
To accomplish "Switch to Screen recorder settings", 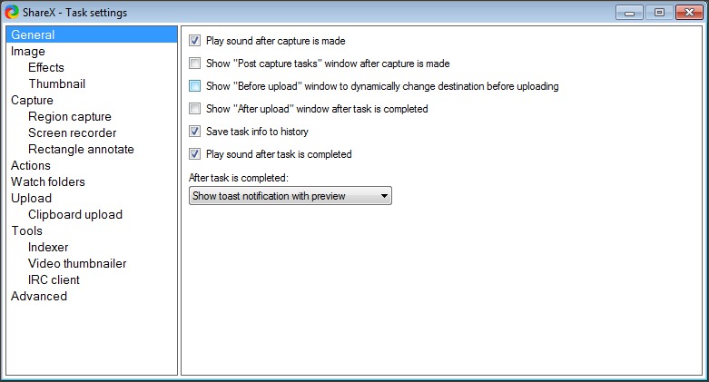I will [x=72, y=133].
